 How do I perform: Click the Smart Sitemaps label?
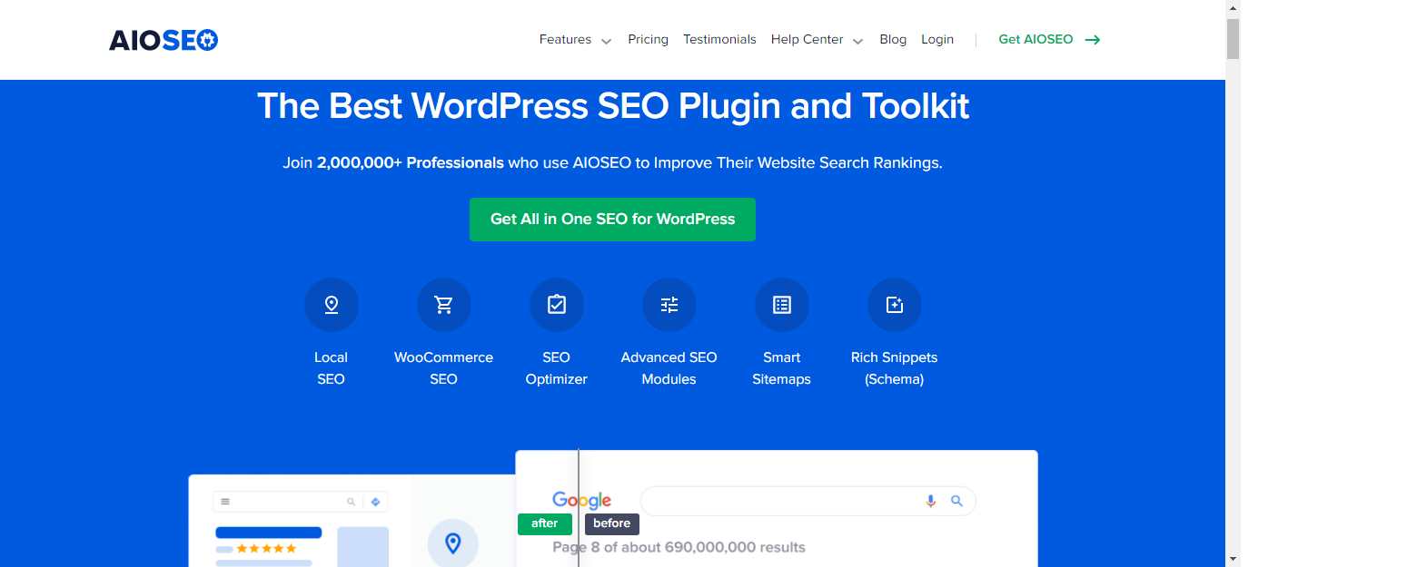coord(782,368)
